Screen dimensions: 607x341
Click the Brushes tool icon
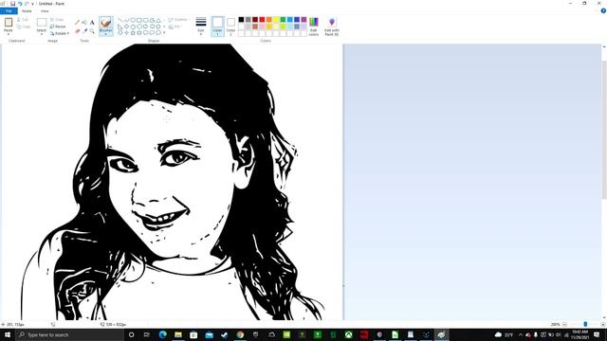[105, 23]
